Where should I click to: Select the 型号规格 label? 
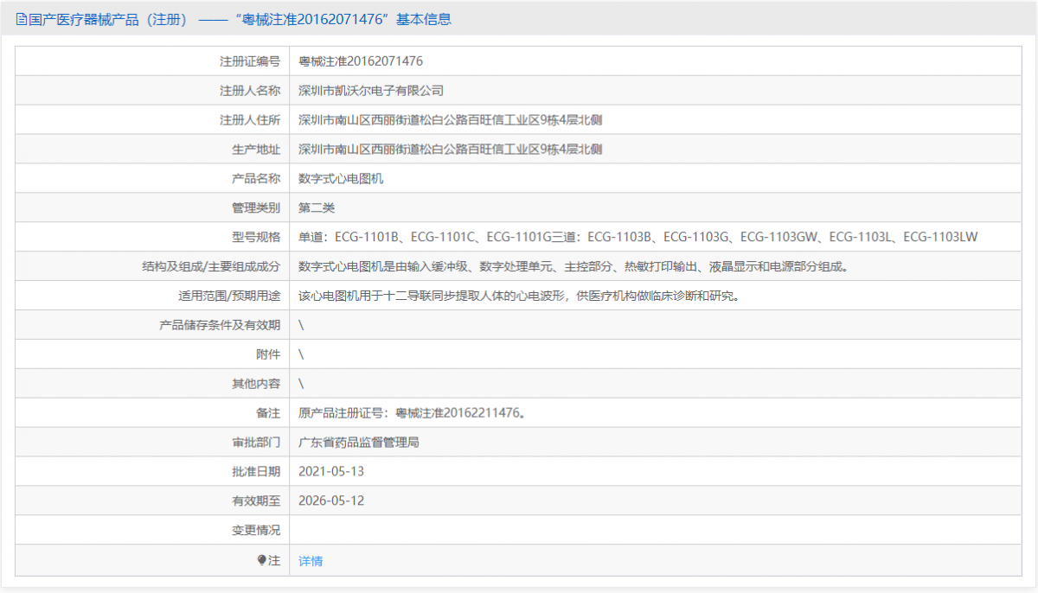pos(256,238)
